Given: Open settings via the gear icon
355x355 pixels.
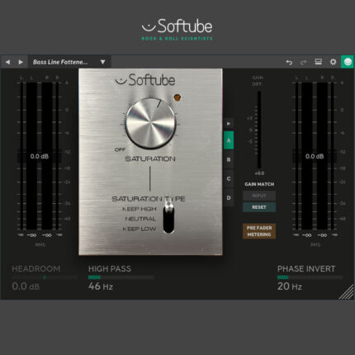Looking at the screenshot, I should [x=333, y=62].
